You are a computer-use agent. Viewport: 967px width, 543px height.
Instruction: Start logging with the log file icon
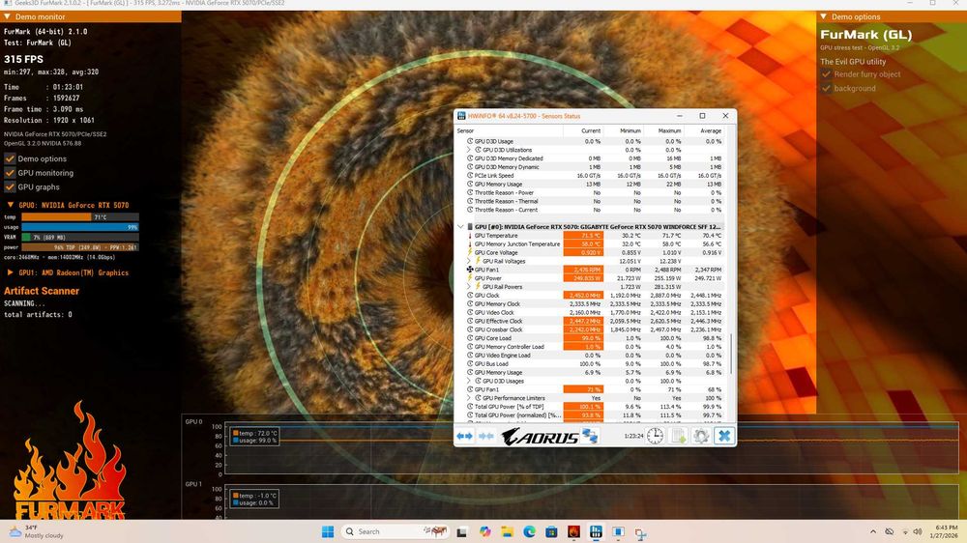679,436
